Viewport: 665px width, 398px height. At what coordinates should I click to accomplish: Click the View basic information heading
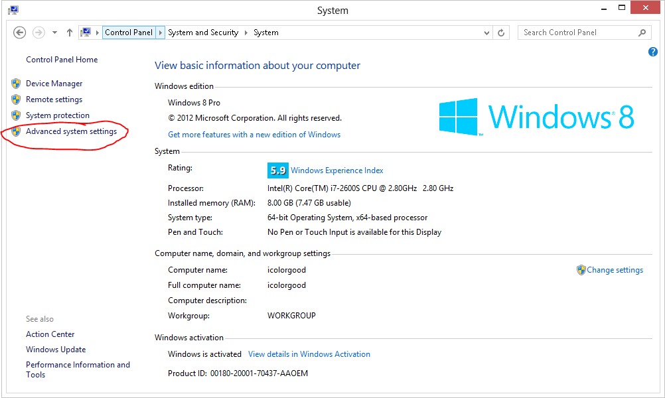(x=258, y=66)
